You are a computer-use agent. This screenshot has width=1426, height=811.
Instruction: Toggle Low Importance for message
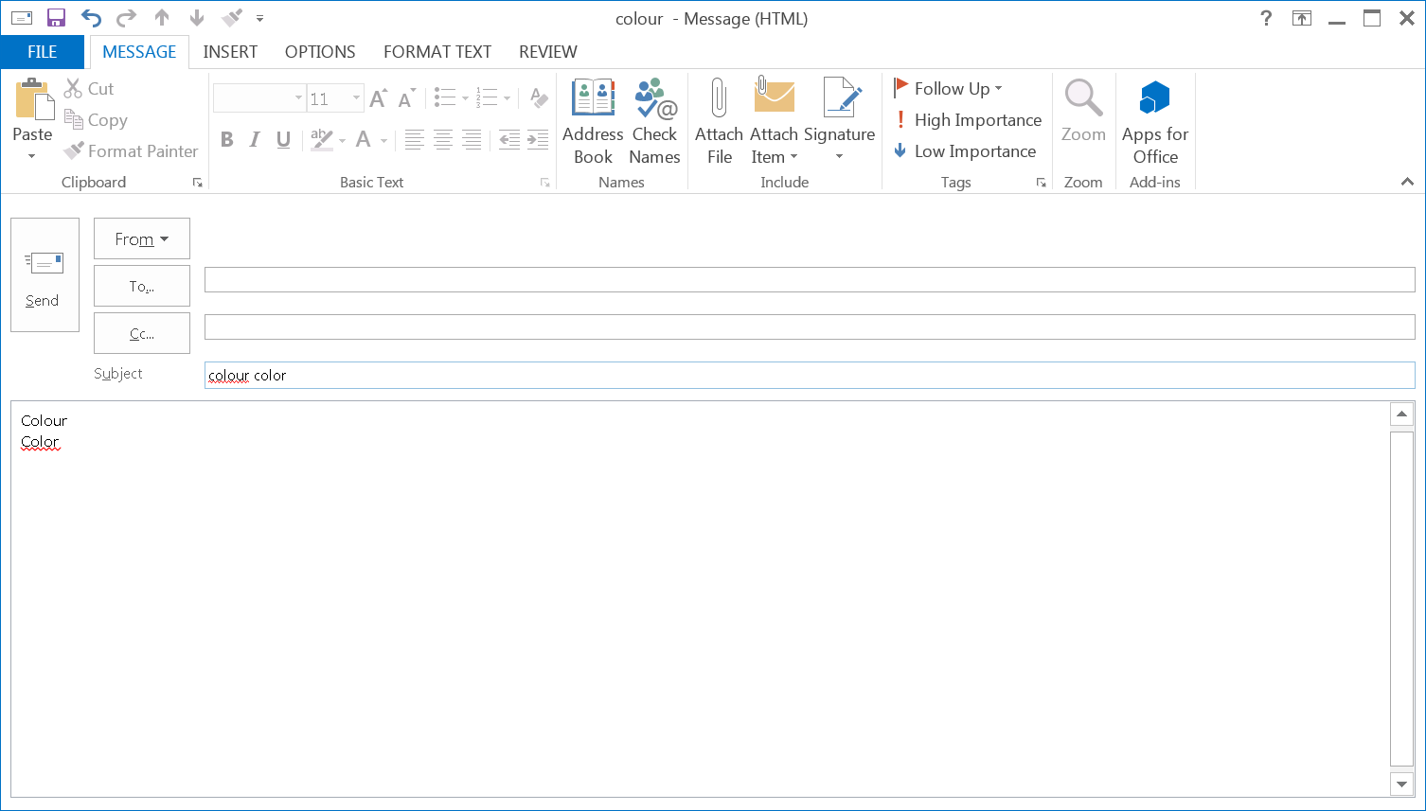click(x=964, y=151)
